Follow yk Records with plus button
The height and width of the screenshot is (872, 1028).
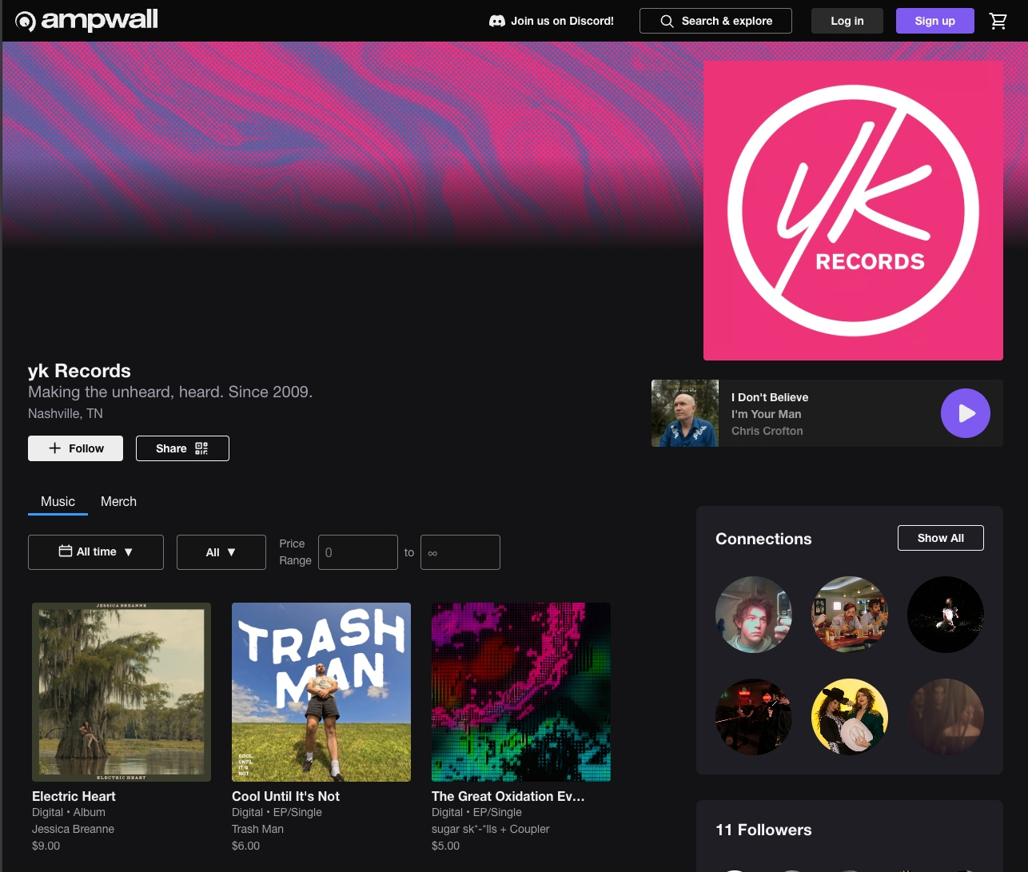coord(75,448)
